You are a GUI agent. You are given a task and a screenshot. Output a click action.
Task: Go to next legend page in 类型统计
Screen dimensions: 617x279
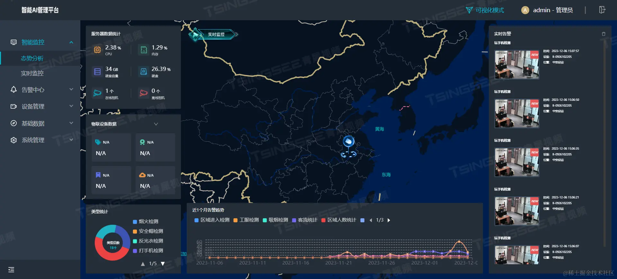pos(163,264)
